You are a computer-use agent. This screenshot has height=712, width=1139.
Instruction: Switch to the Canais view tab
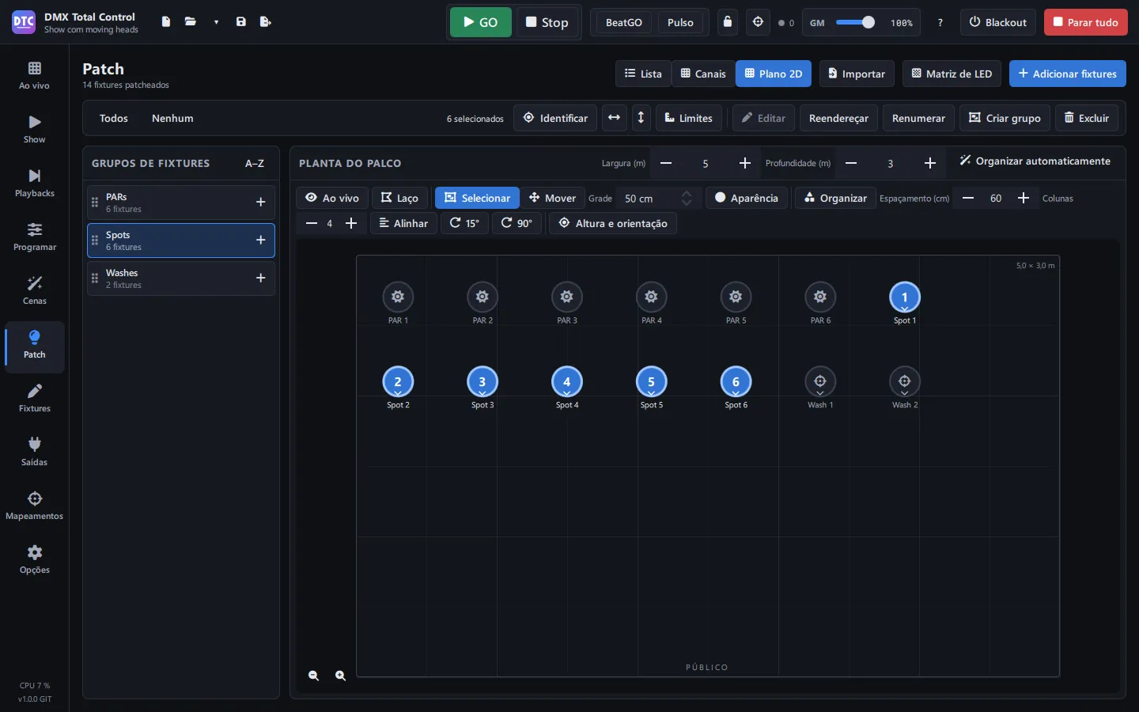[x=703, y=74]
